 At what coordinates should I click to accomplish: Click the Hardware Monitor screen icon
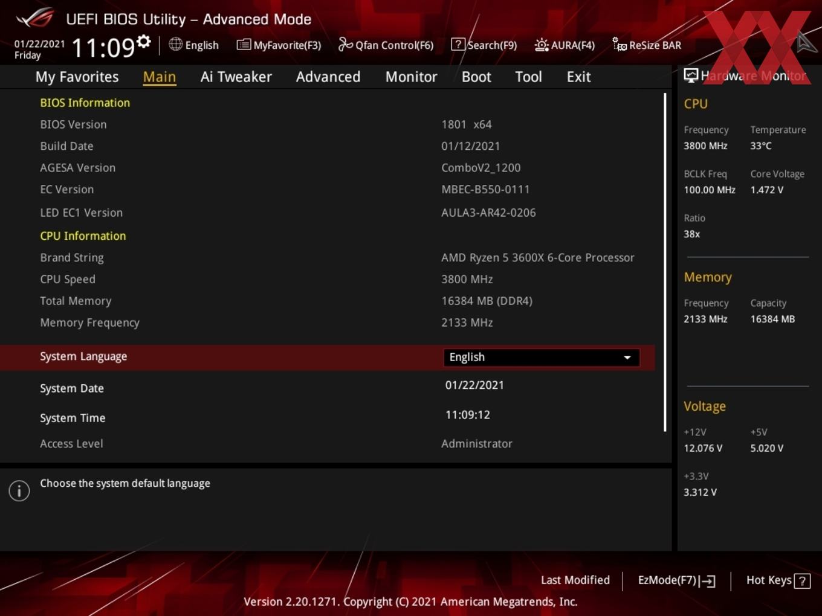(x=691, y=75)
